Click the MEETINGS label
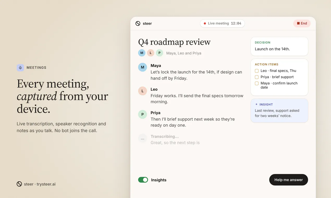 (36, 68)
